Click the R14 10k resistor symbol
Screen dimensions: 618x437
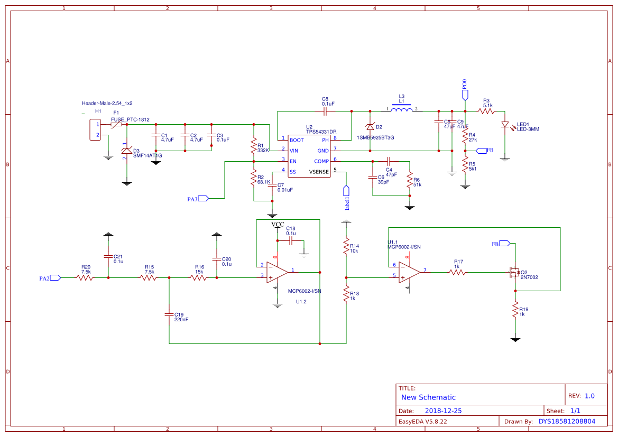pos(346,246)
